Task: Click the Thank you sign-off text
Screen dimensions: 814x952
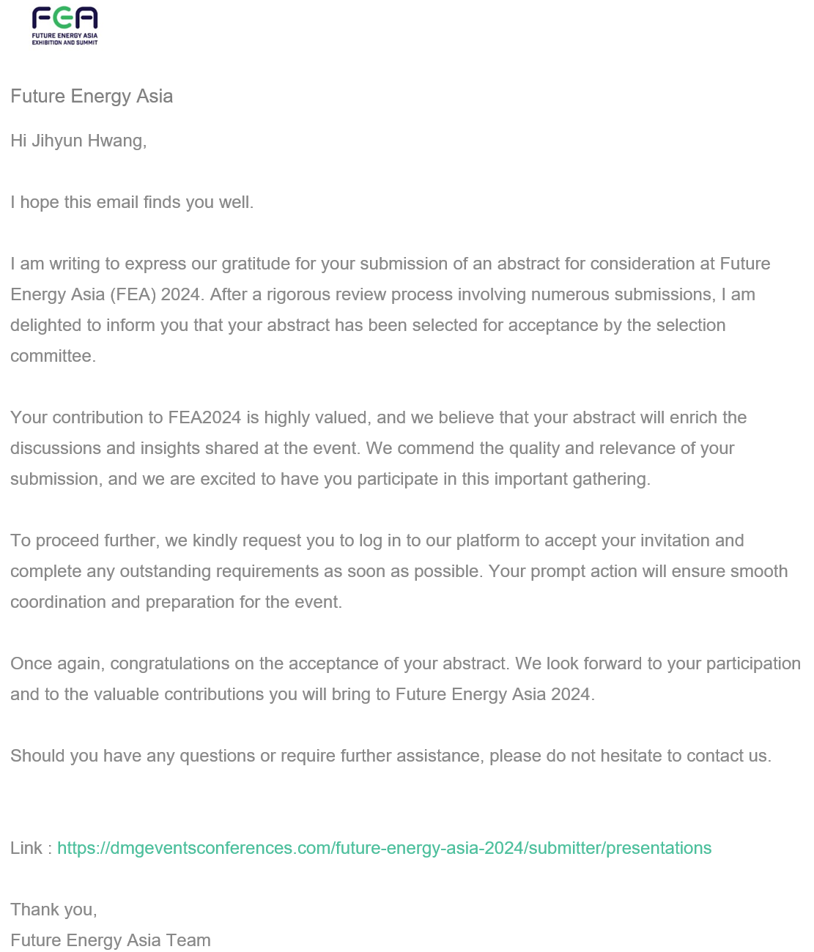Action: (x=53, y=910)
